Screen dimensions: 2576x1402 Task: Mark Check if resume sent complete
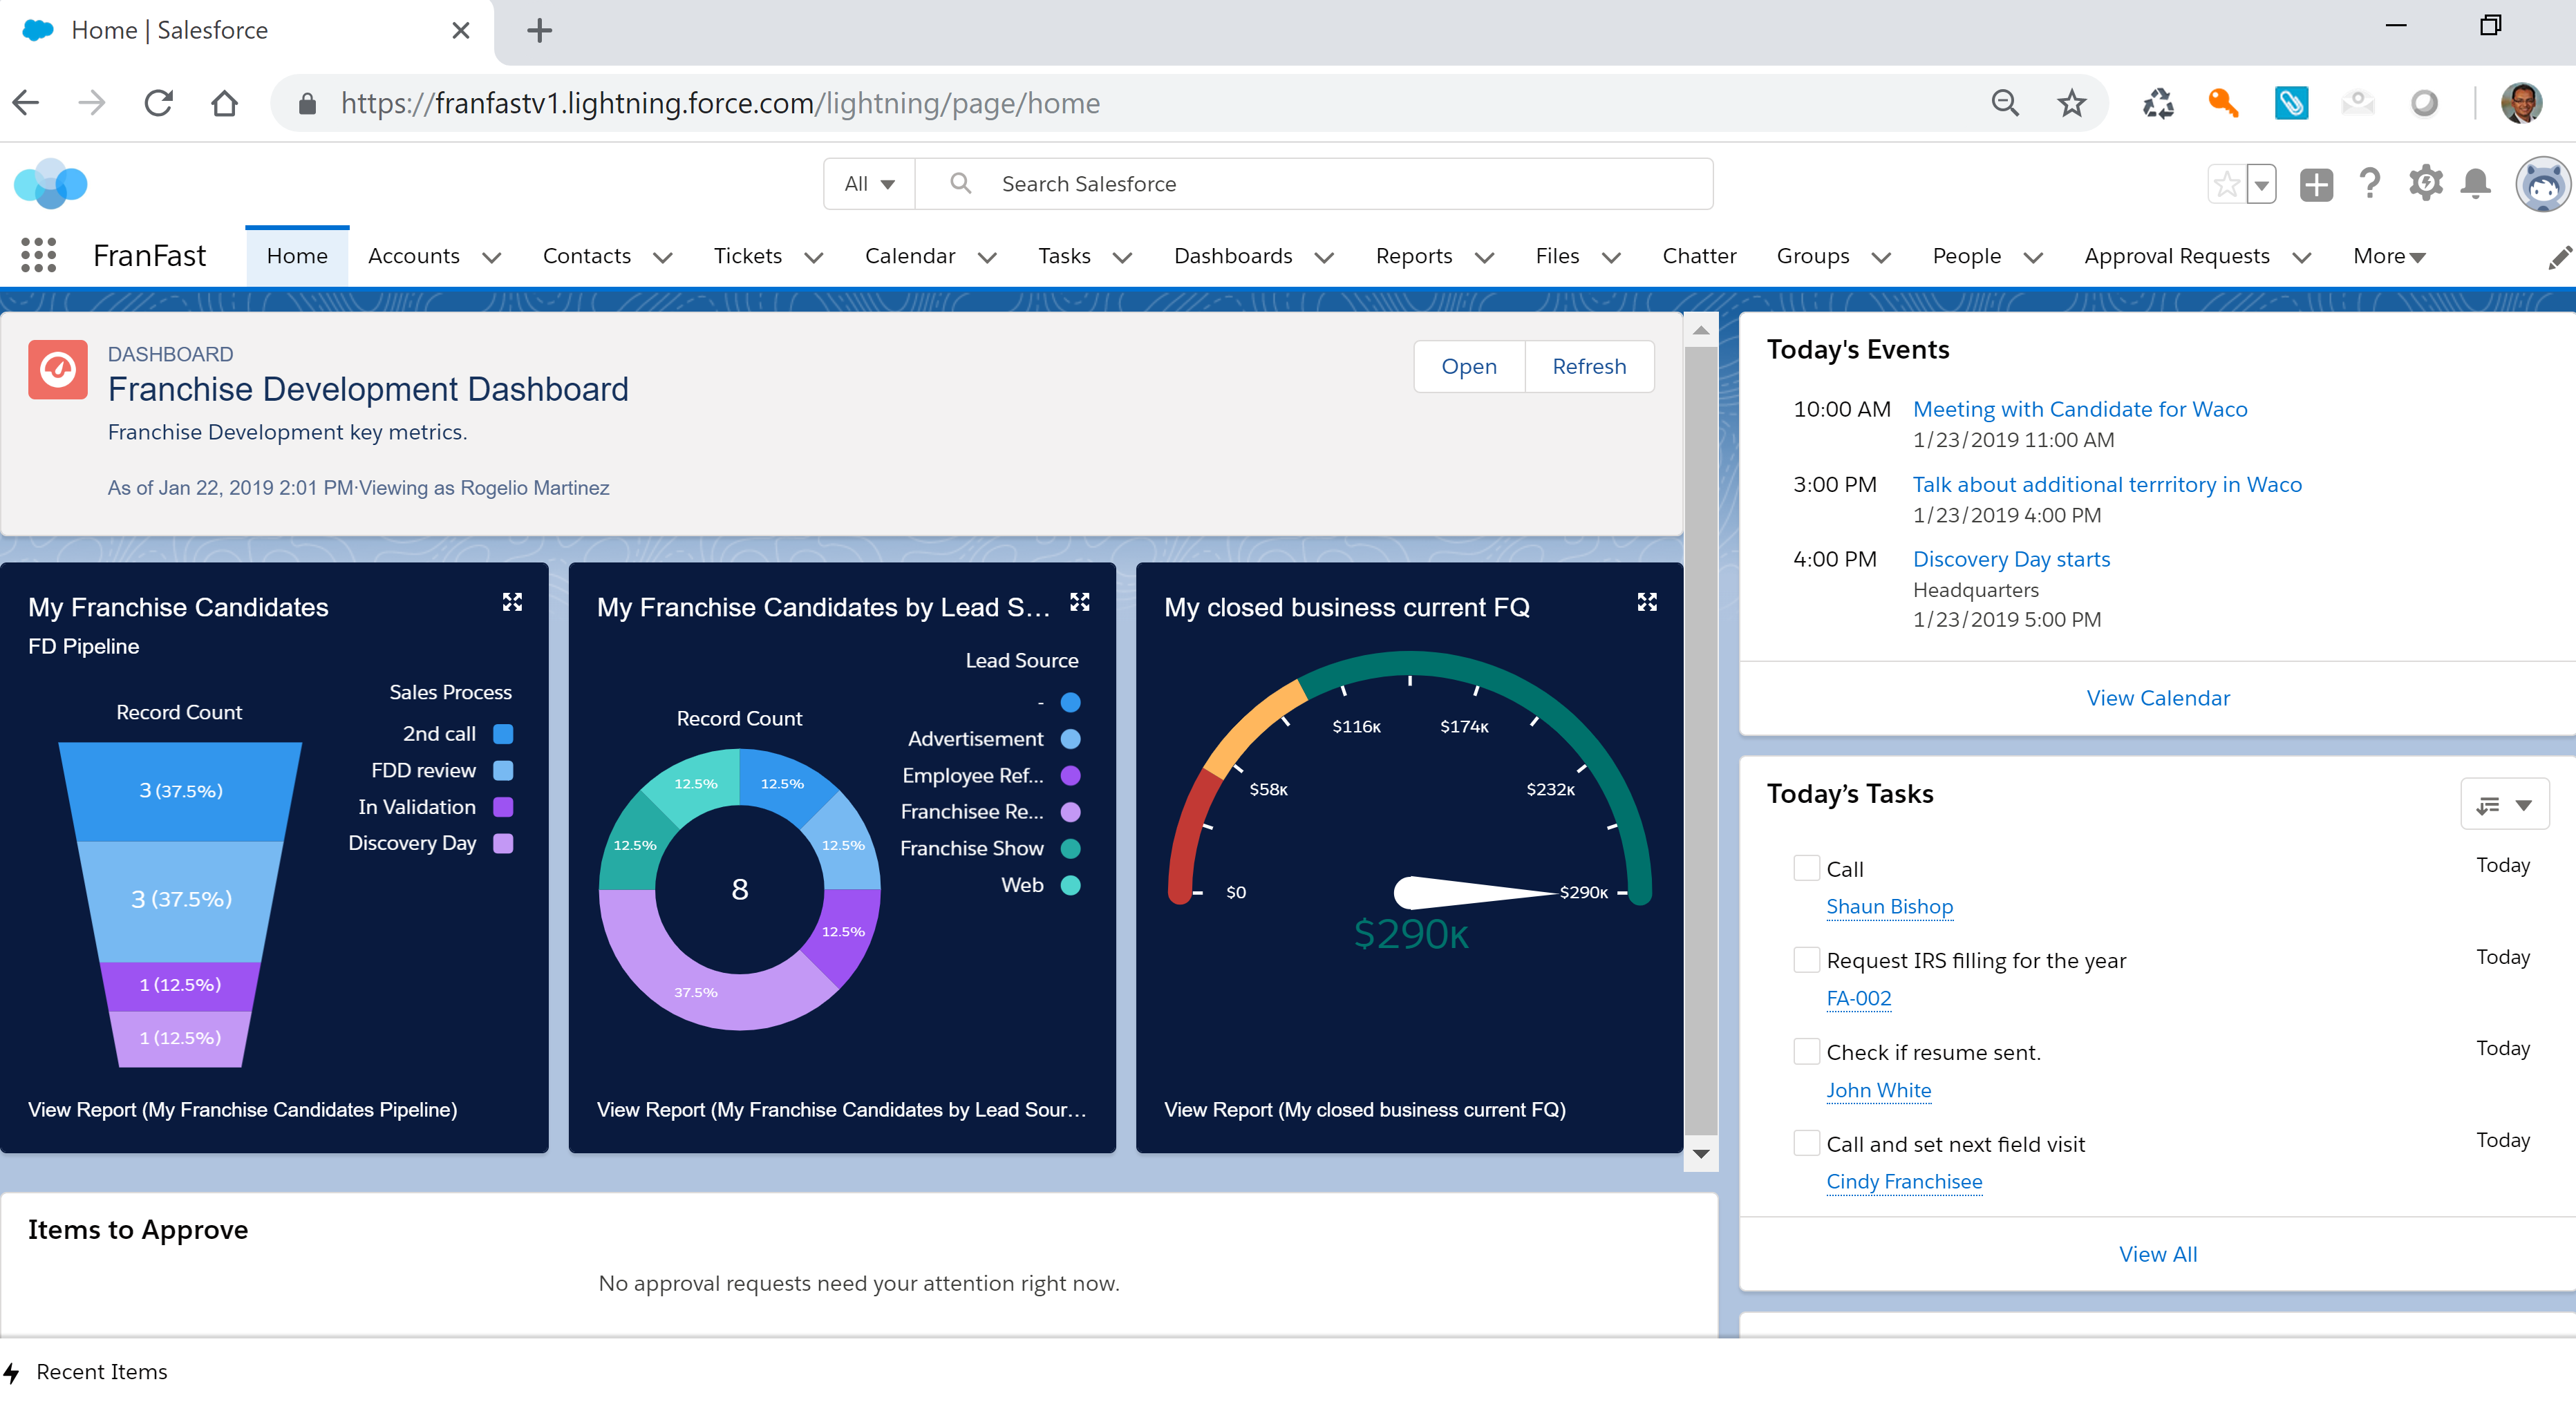click(x=1806, y=1051)
